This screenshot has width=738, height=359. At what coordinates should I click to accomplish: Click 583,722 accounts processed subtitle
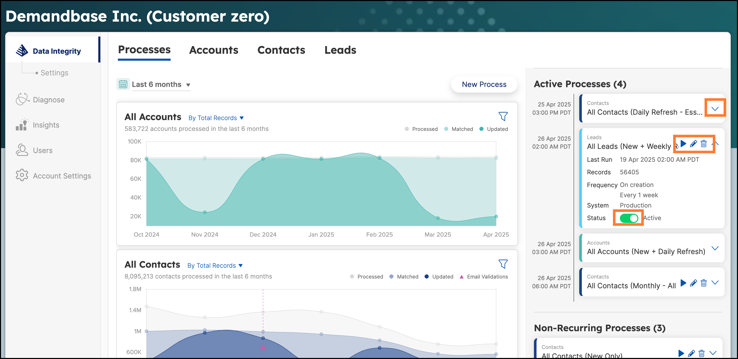(197, 129)
